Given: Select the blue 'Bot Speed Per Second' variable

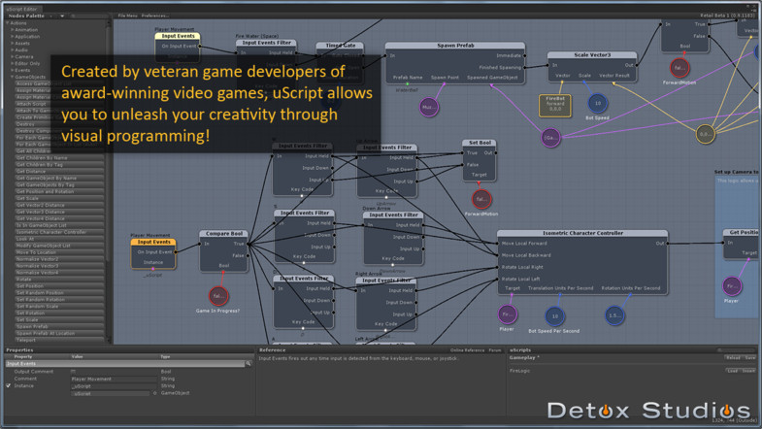Looking at the screenshot, I should coord(554,315).
